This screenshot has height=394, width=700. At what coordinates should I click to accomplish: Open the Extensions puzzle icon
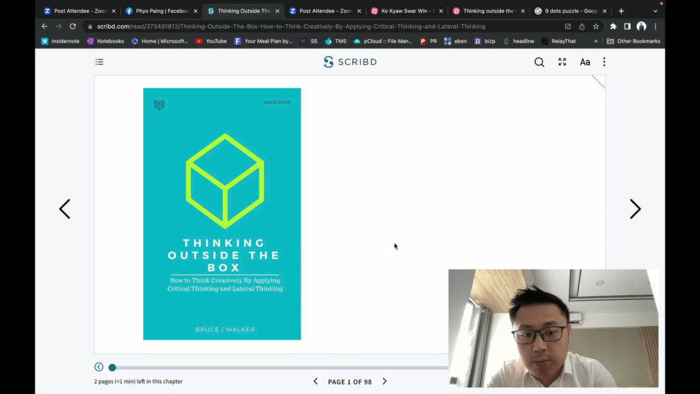613,27
